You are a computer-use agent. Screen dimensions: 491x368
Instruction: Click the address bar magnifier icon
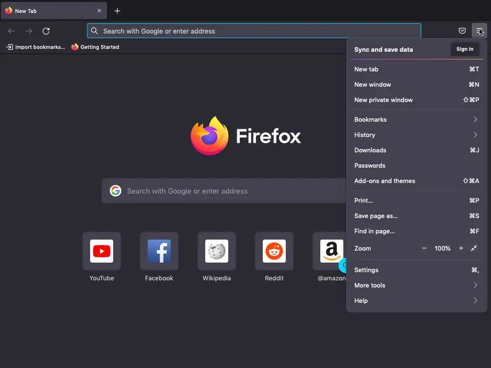click(x=94, y=31)
